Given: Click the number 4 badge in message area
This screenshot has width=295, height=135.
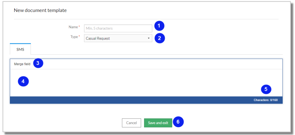Looking at the screenshot, I should pyautogui.click(x=23, y=82).
